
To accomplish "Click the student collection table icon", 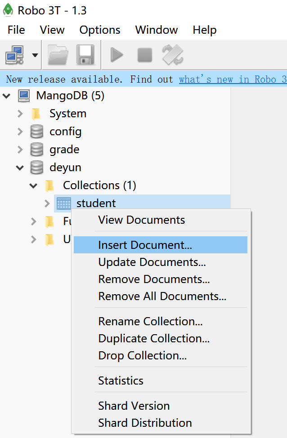I will coord(64,204).
